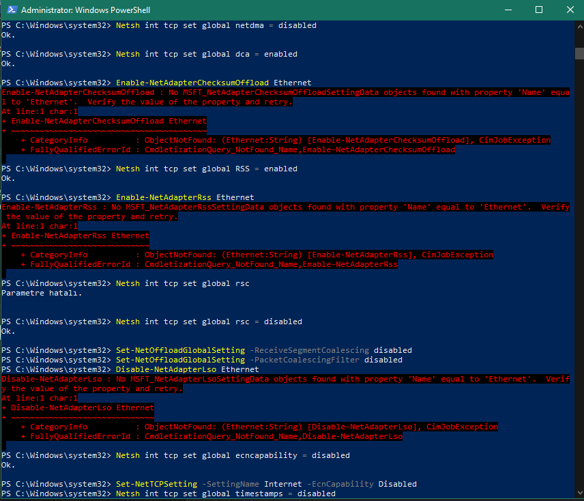Click the 'Disable-NetAdapterLso Ethernet' yellow command line

pos(130,369)
